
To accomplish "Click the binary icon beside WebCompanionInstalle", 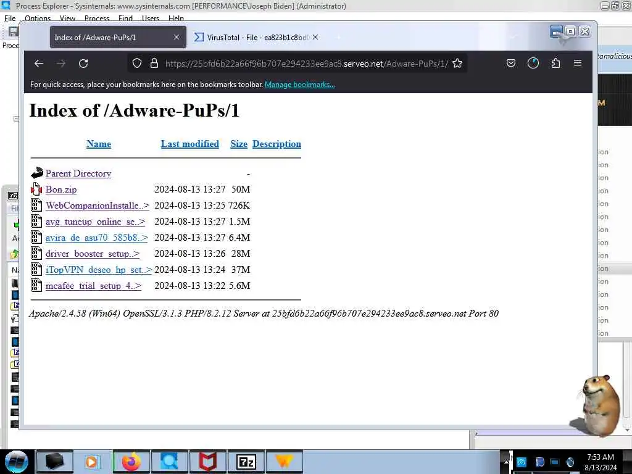I will [x=36, y=205].
